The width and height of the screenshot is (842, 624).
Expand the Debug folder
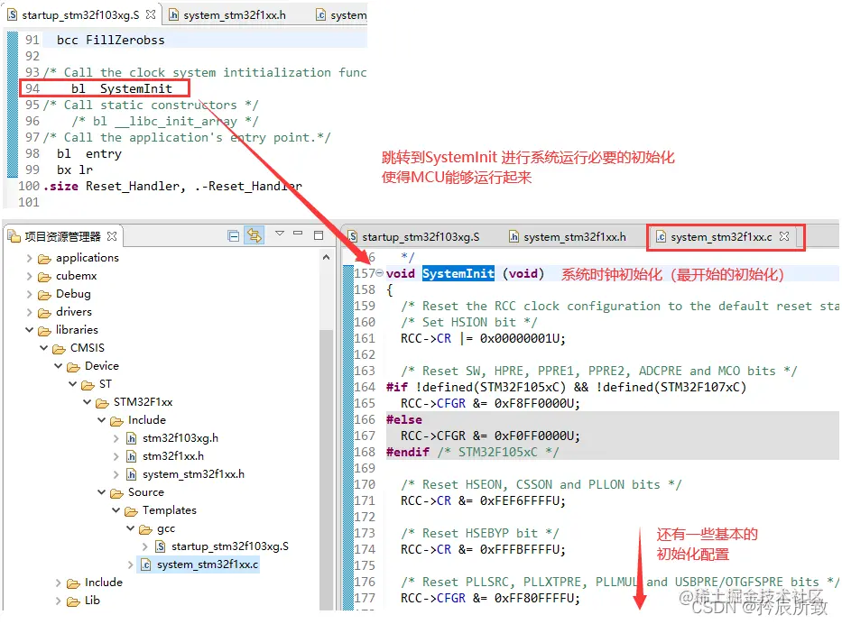point(30,295)
